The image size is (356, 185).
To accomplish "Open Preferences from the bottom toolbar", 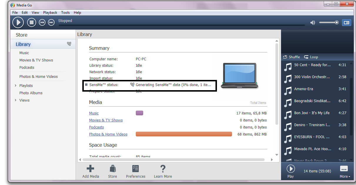I will [136, 172].
